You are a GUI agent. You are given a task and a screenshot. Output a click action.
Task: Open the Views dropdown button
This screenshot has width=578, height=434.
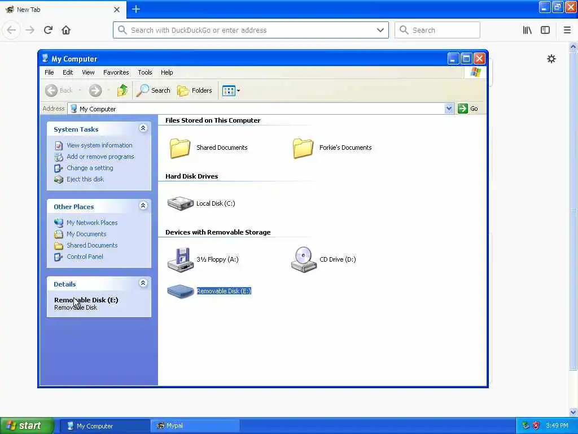231,90
